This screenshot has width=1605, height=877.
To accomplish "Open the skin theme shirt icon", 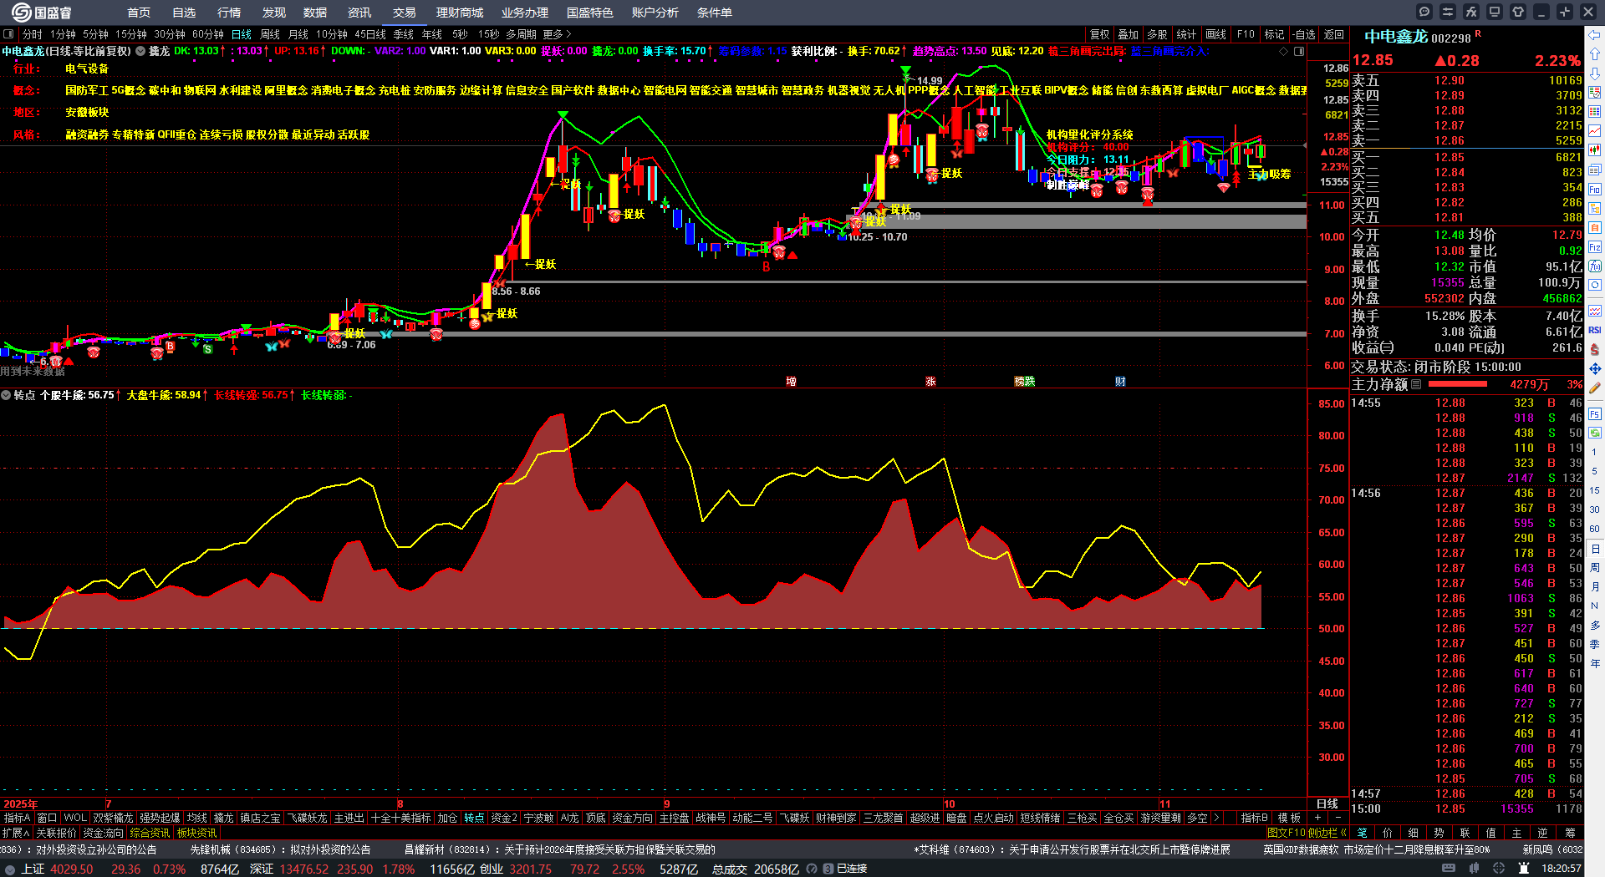I will point(1518,12).
